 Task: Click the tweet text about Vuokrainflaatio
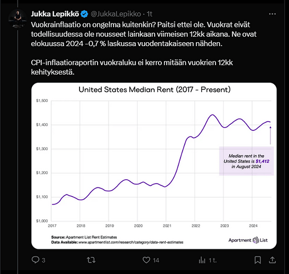pos(144,48)
